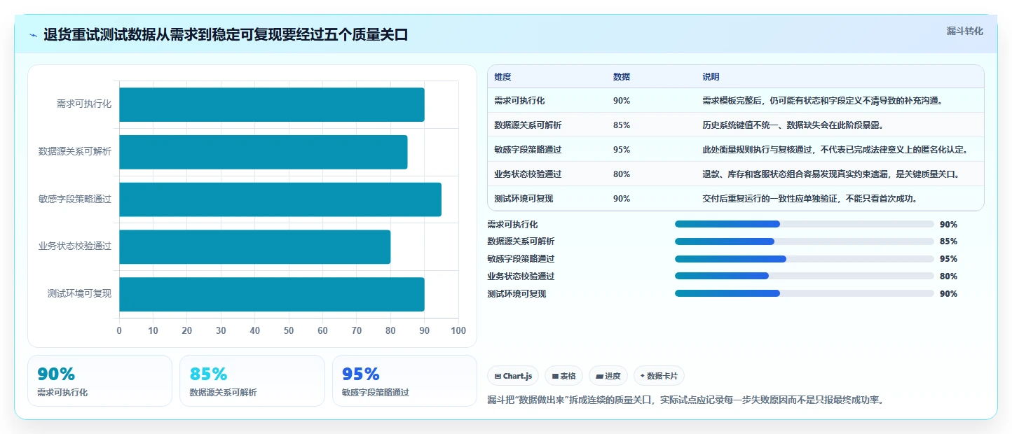Click the x-axis tick 100
The image size is (1012, 434).
[458, 331]
